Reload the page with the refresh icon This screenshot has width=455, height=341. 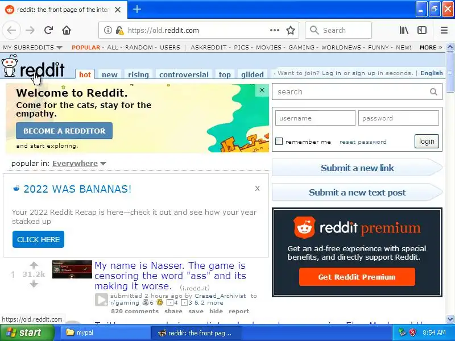tap(48, 30)
